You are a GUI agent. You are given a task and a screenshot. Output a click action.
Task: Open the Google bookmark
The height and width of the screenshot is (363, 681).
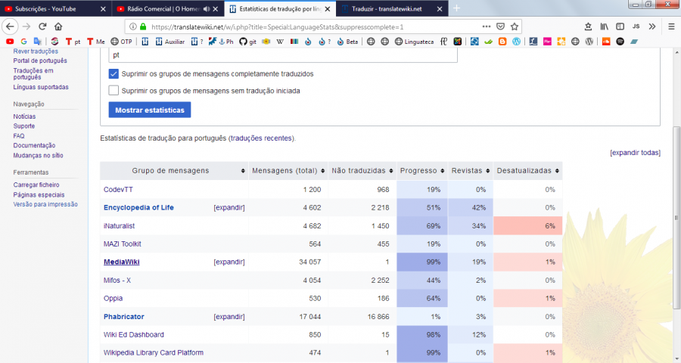tap(24, 42)
